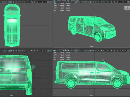This screenshot has height=97, width=130.
Task: Click X-Ray icon in the perspective panel toolbar
Action: pyautogui.click(x=112, y=2)
